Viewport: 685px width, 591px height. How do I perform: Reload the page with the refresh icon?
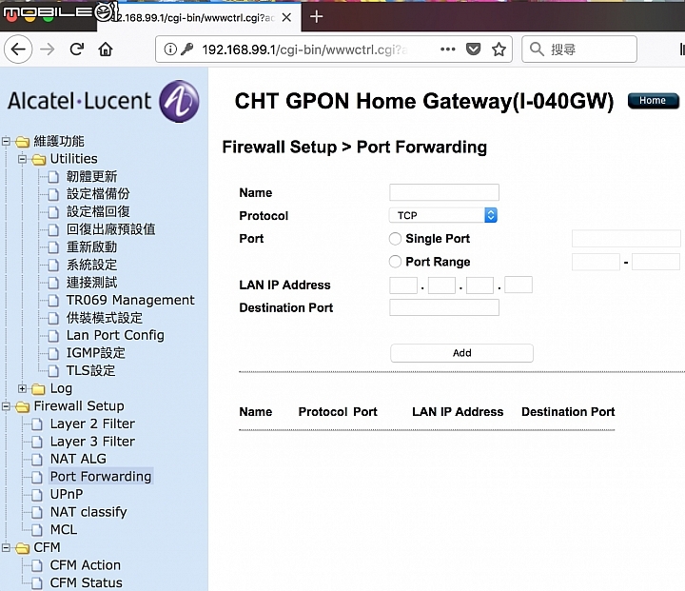[77, 49]
